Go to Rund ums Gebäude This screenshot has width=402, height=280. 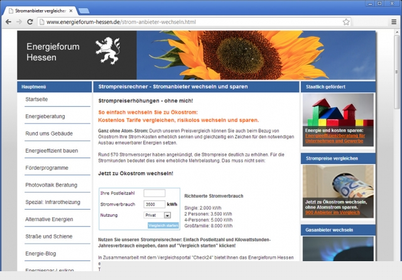pos(49,134)
